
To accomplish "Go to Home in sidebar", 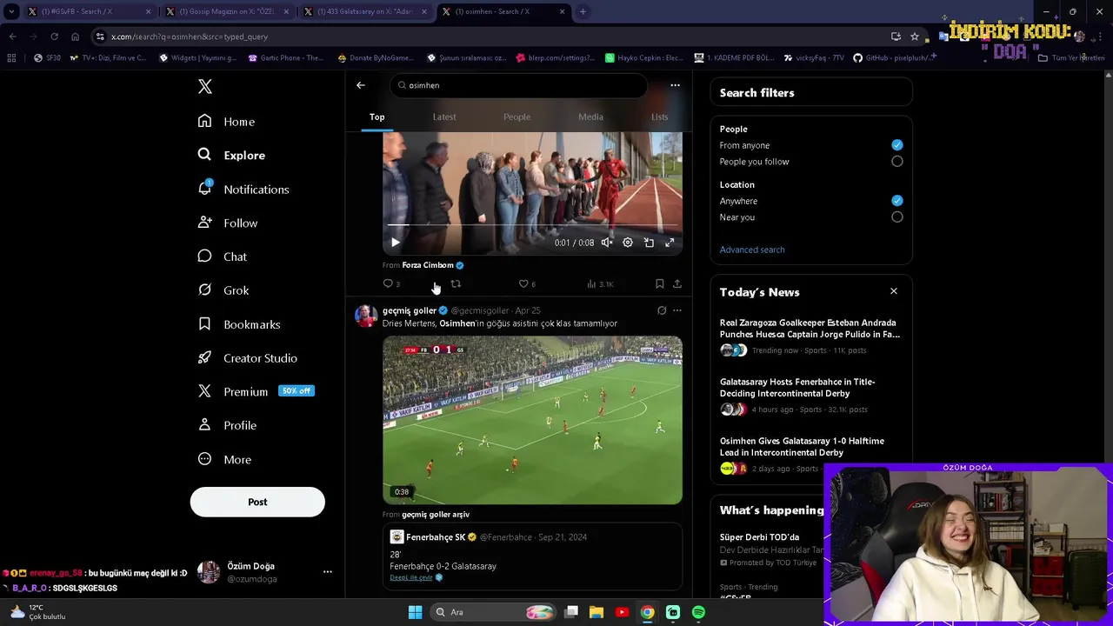I will tap(226, 122).
